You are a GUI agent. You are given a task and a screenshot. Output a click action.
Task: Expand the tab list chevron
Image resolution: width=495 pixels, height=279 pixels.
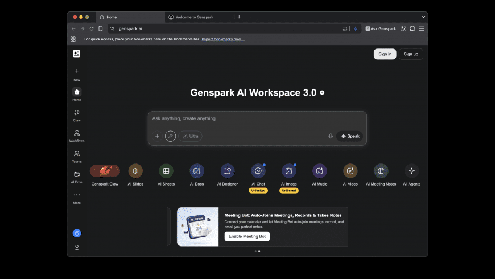click(x=423, y=17)
